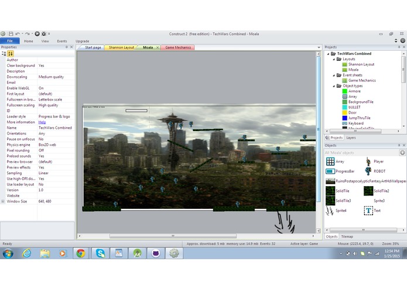
Task: Open the tab list dropdown arrow
Action: [319, 47]
